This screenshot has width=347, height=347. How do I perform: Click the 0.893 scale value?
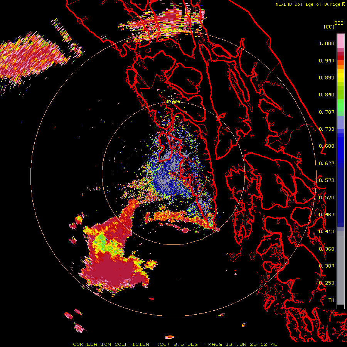[327, 77]
